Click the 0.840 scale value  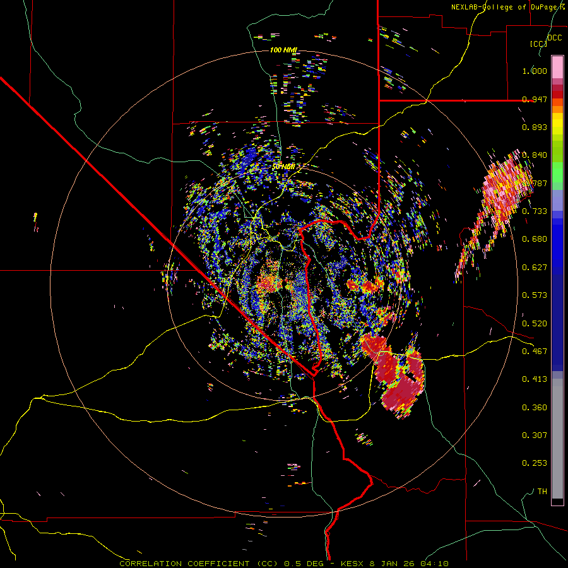535,155
